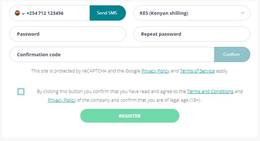Expand the country code chevron beside the flag
260x141 pixels.
(23, 14)
